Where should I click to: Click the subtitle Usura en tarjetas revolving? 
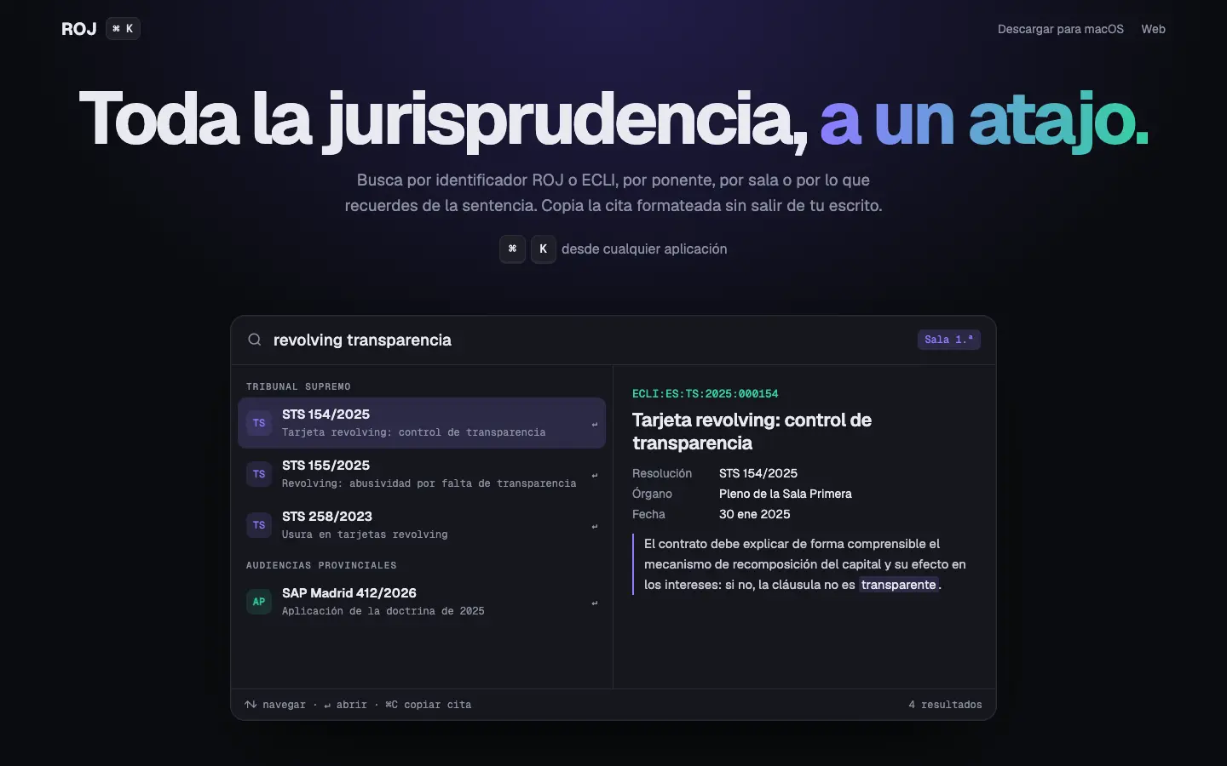tap(365, 534)
